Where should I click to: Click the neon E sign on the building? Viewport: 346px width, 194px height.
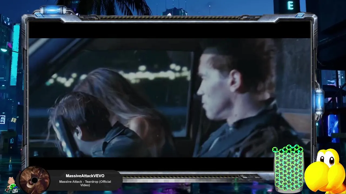290,6
